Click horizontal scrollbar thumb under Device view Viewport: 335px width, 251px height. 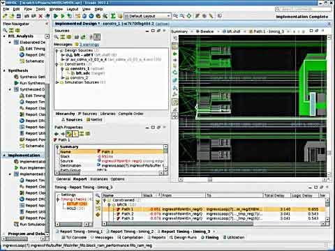click(x=210, y=179)
